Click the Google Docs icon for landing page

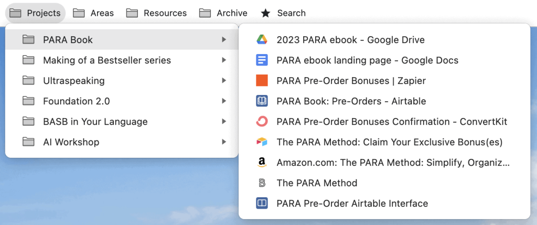[262, 60]
